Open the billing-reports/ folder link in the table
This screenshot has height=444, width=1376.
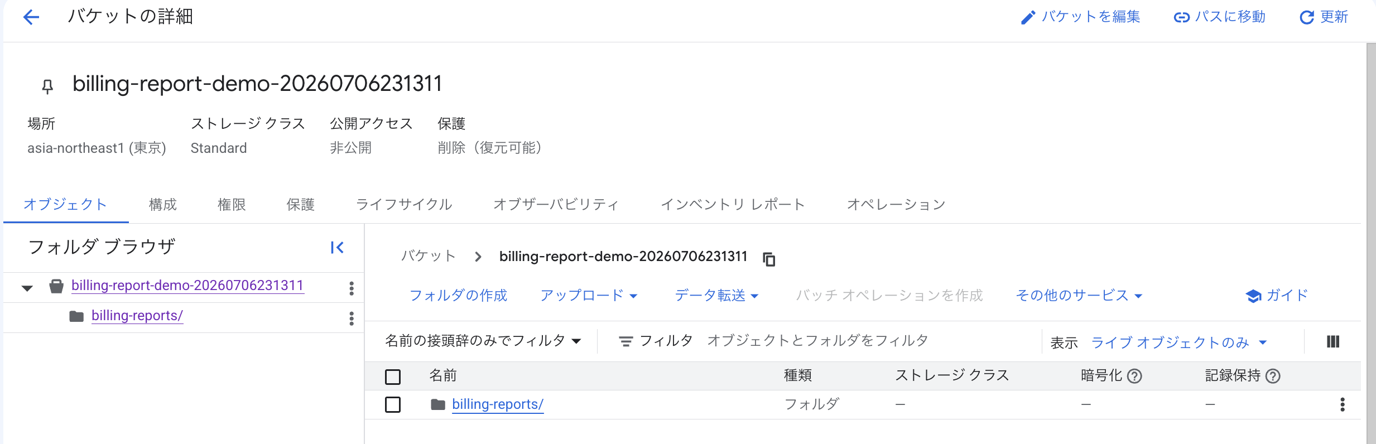tap(498, 404)
